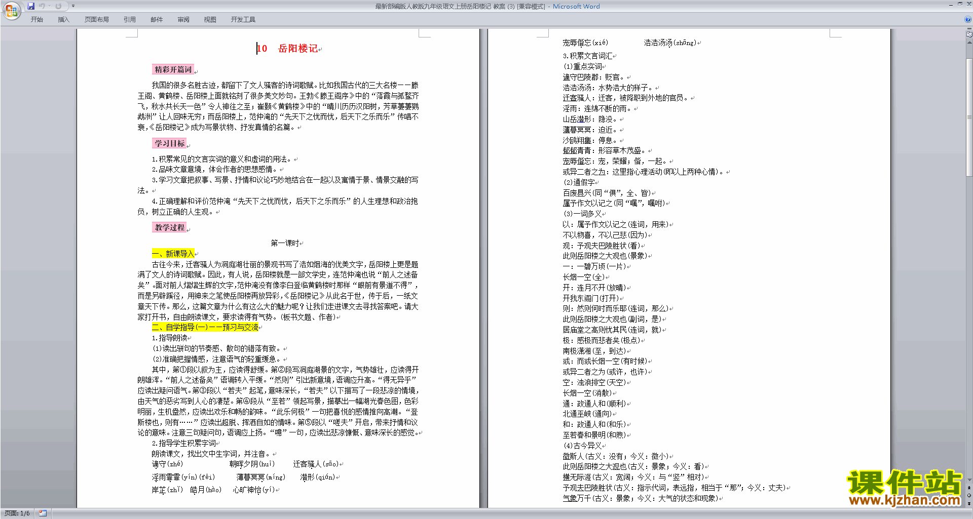Screen dimensions: 973x519
Task: Click the 精彩开篇词 heading
Action: (x=173, y=69)
